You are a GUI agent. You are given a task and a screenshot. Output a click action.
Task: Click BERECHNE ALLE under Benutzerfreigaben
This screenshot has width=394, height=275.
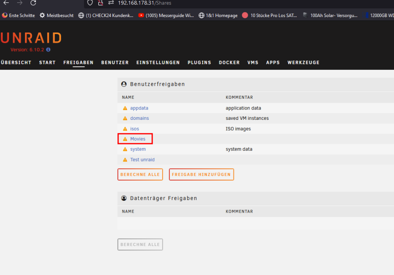tap(140, 174)
